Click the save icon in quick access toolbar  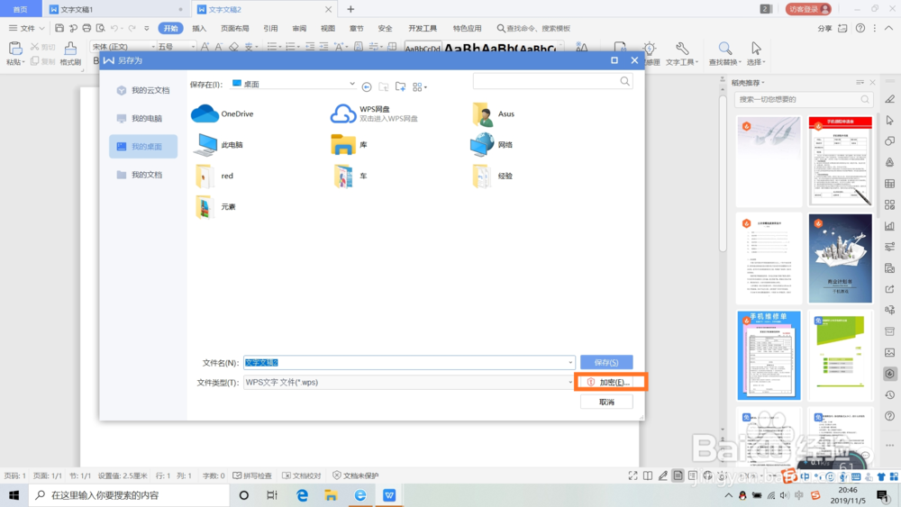59,28
